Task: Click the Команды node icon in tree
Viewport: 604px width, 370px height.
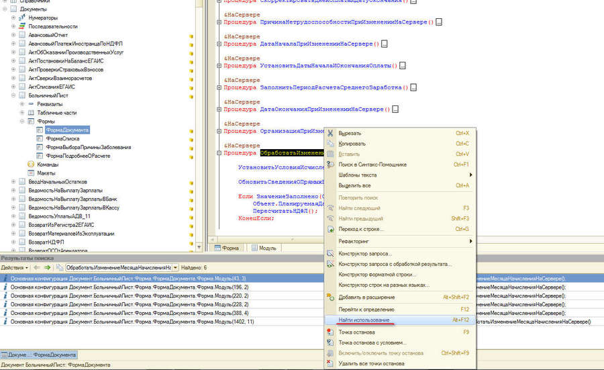Action: pyautogui.click(x=30, y=164)
